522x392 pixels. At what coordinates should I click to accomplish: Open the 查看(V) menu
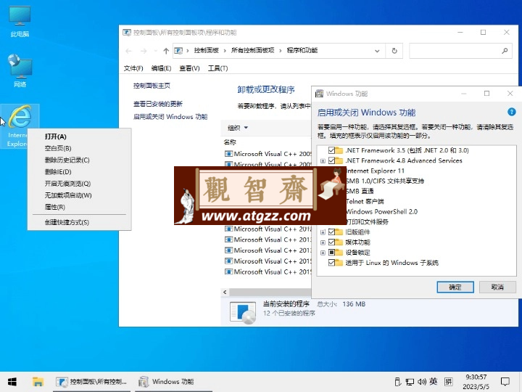[x=189, y=68]
